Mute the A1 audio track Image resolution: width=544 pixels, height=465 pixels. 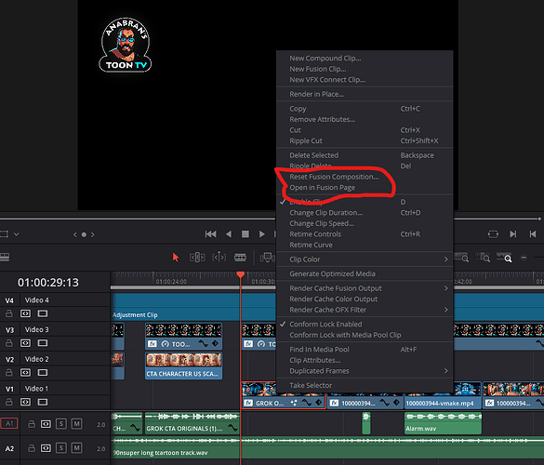(x=76, y=424)
